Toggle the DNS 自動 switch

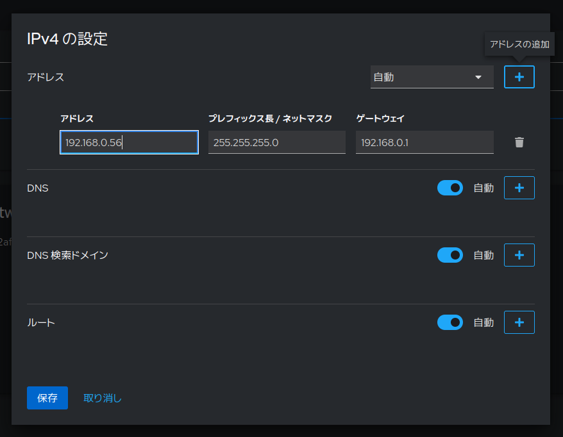[x=450, y=188]
